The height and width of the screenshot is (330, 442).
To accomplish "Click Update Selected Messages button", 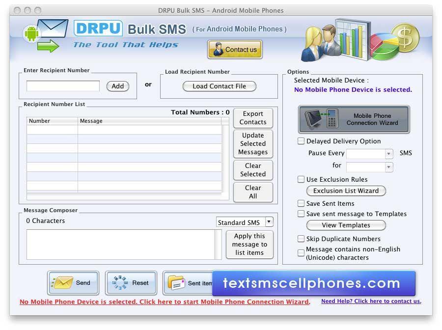I will pyautogui.click(x=253, y=144).
